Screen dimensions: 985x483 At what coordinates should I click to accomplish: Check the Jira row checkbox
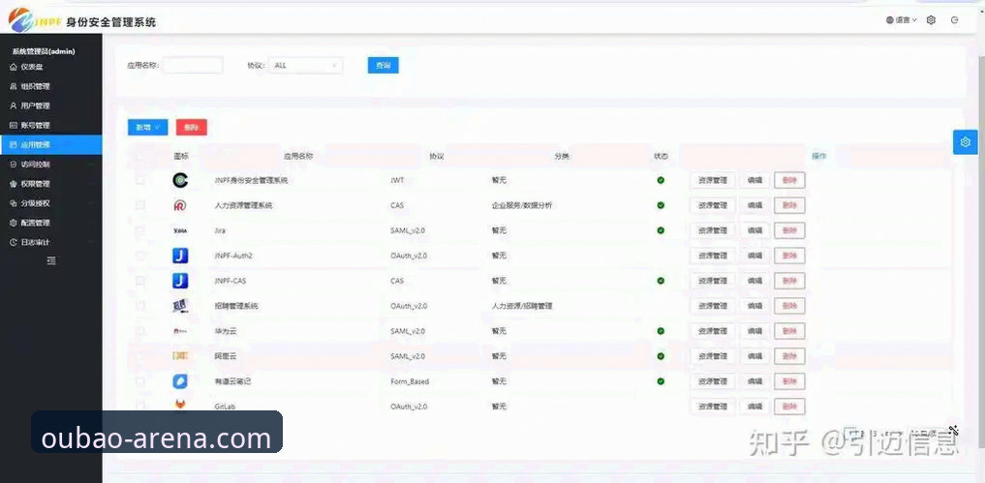(140, 230)
